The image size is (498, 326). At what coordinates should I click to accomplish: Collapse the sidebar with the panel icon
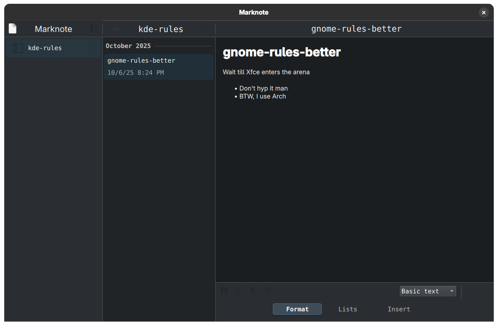point(94,28)
